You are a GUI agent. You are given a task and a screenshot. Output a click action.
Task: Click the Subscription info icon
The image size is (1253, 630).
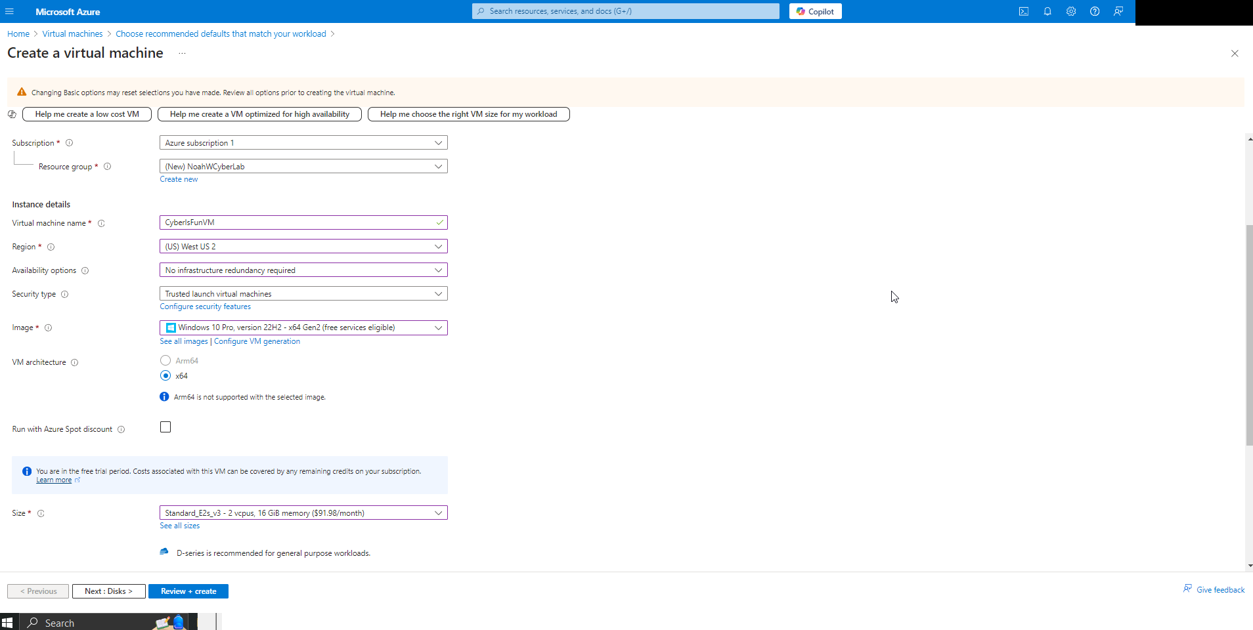tap(69, 143)
